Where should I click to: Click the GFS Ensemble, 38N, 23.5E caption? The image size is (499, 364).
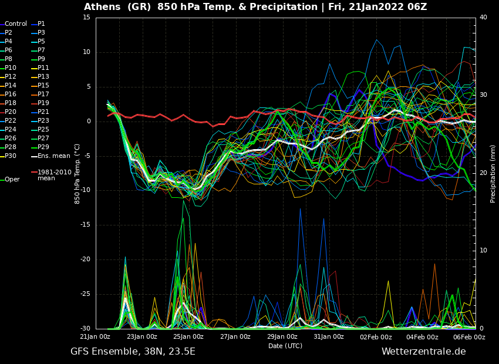(x=133, y=352)
